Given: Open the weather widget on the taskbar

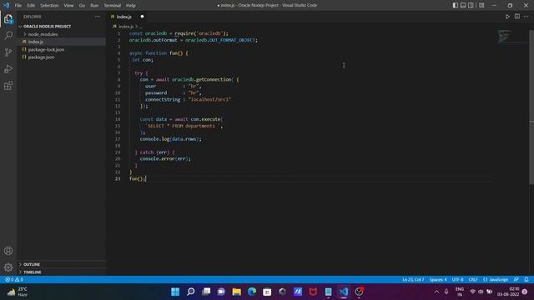Looking at the screenshot, I should 18,292.
